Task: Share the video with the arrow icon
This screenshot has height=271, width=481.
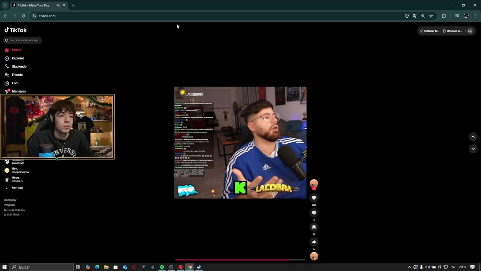Action: pos(314,242)
